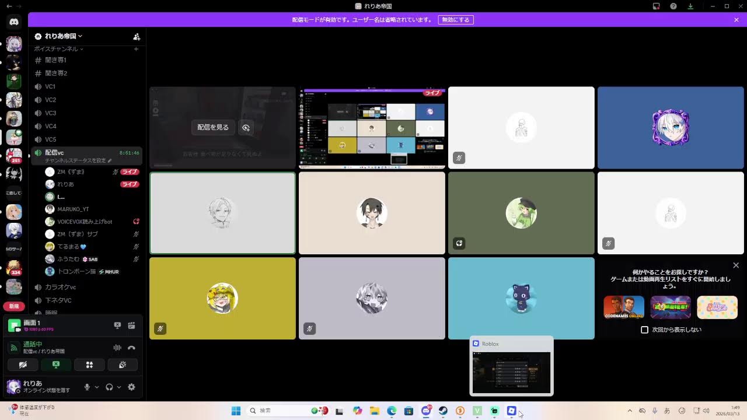Join the VC3 voice channel

pyautogui.click(x=86, y=113)
